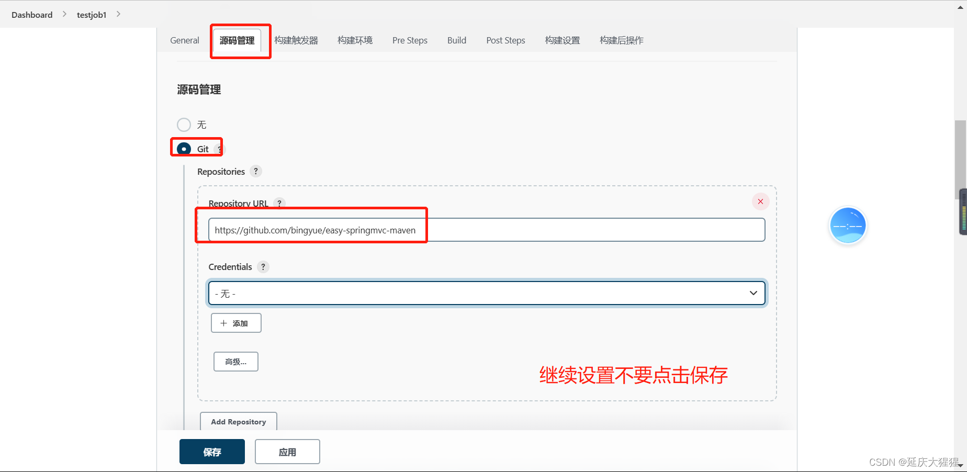The width and height of the screenshot is (967, 472).
Task: Open the Git help icon
Action: [x=218, y=149]
